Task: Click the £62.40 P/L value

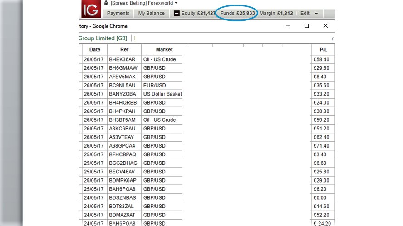Action: click(321, 137)
